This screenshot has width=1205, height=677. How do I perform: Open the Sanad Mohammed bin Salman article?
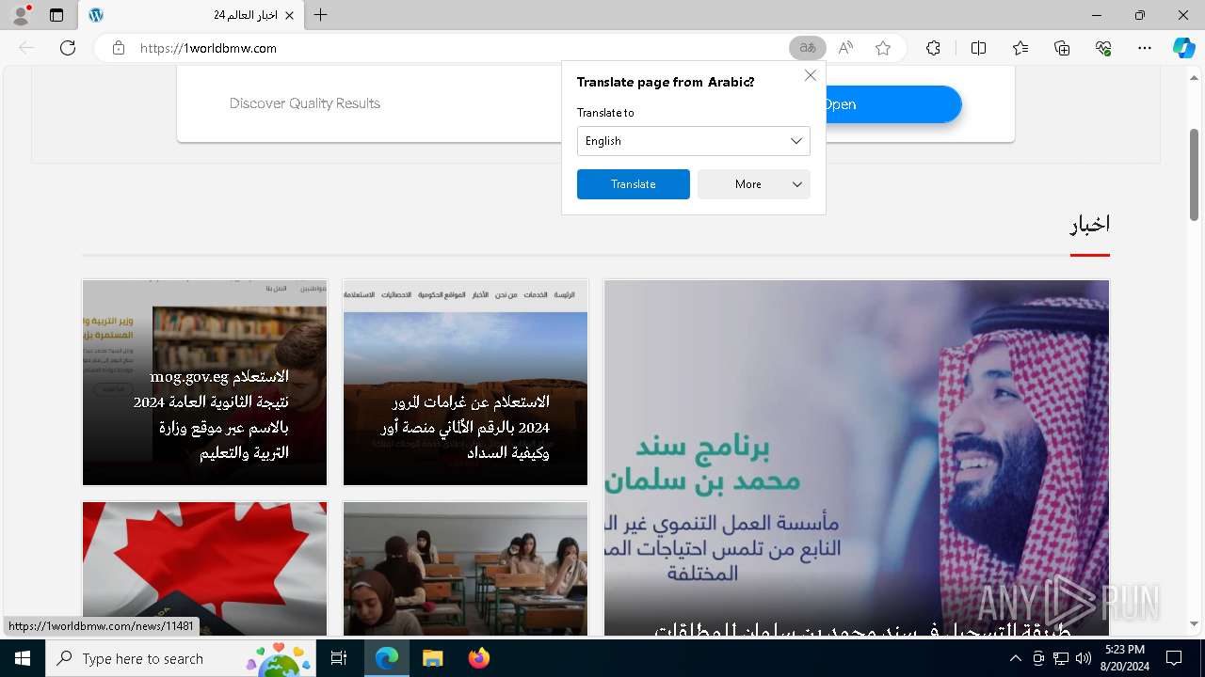(x=857, y=457)
